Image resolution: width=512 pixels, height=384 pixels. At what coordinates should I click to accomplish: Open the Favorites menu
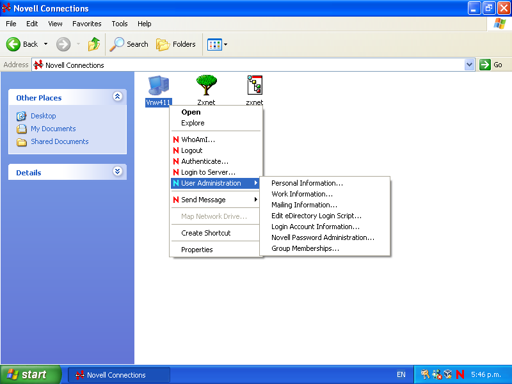(87, 24)
